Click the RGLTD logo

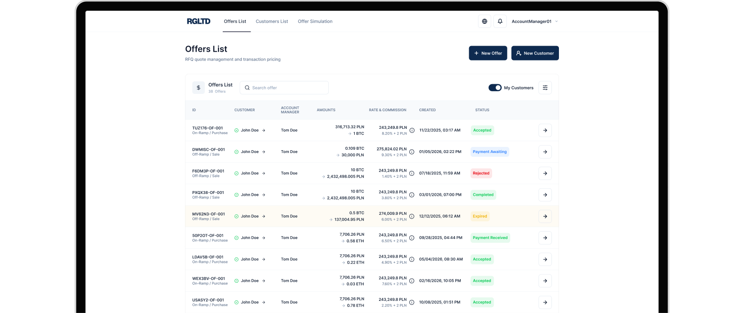(x=199, y=21)
